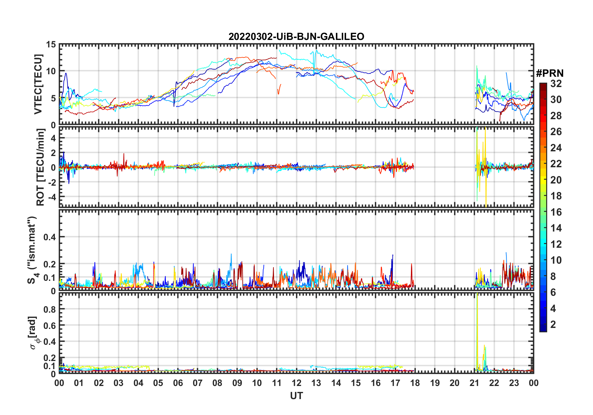The image size is (593, 415).
Task: Click x-axis tick label 11
Action: click(277, 383)
